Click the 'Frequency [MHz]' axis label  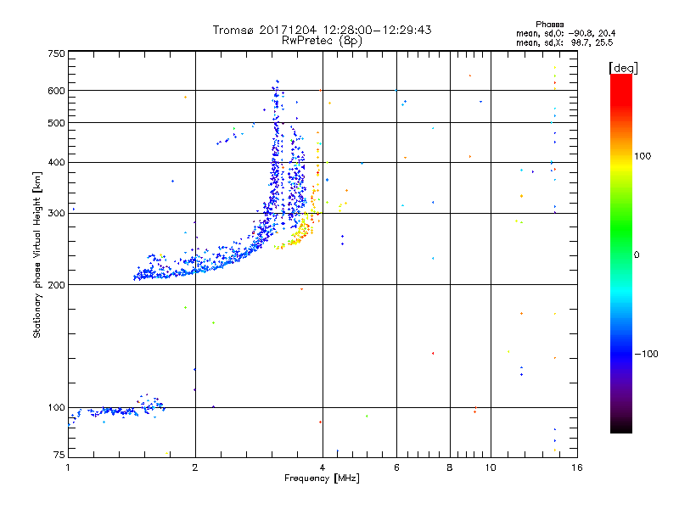(322, 478)
